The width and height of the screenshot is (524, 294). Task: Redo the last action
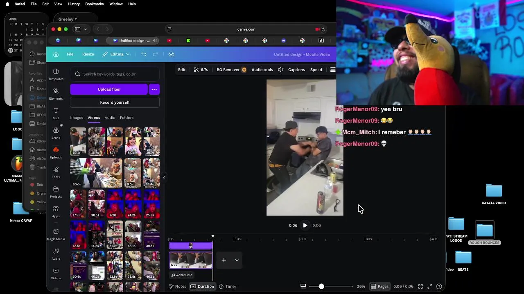coord(155,54)
